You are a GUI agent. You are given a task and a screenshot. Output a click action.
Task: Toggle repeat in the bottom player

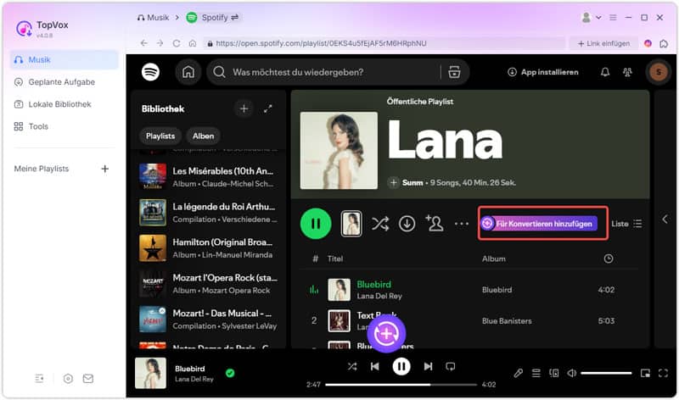click(451, 367)
